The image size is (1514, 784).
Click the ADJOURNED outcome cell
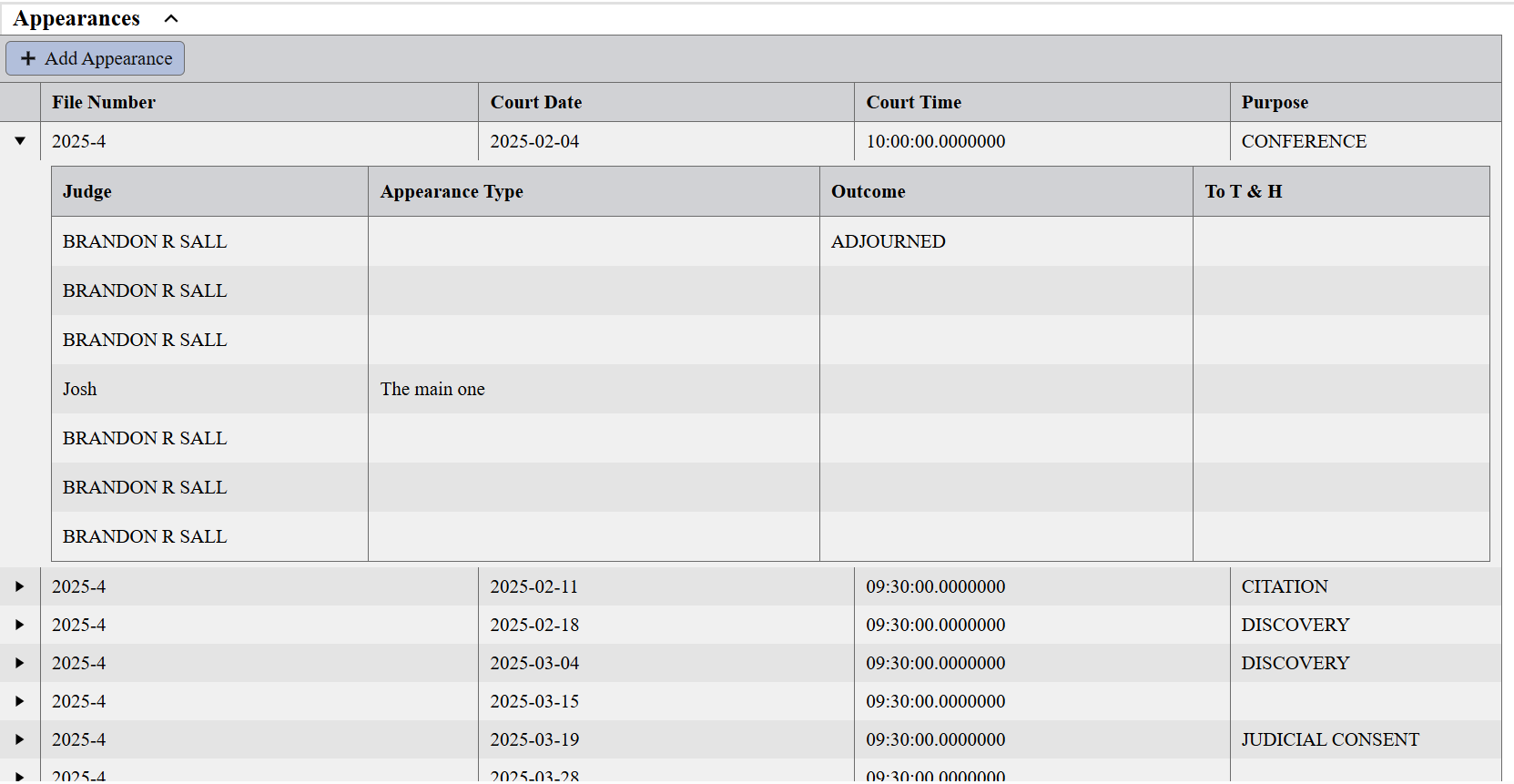pyautogui.click(x=888, y=241)
